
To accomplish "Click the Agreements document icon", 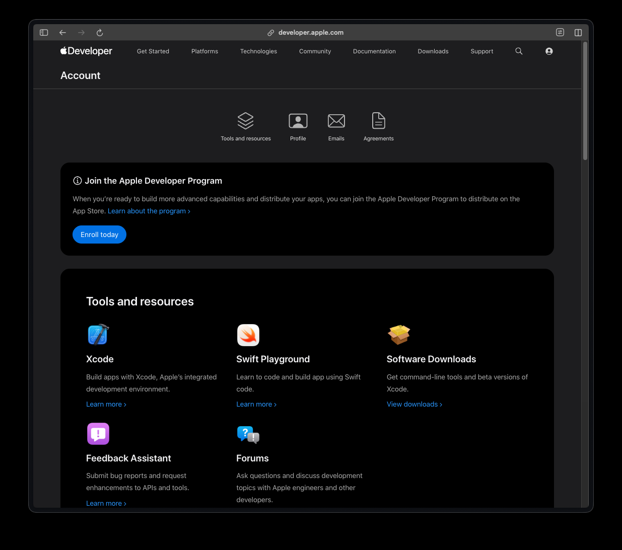I will (x=379, y=121).
